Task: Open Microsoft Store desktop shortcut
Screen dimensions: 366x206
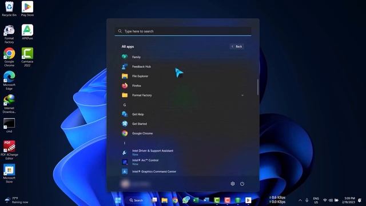Action: (9, 173)
